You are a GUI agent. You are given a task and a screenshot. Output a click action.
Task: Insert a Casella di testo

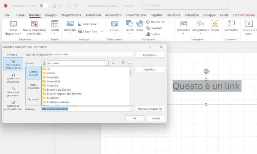249,27
